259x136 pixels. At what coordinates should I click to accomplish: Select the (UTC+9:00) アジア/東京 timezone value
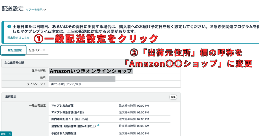coord(66,84)
